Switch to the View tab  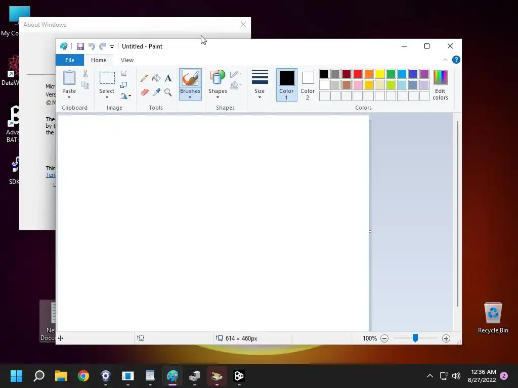click(x=127, y=60)
